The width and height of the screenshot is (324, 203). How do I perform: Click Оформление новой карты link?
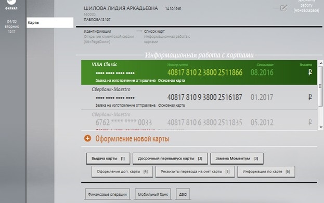click(132, 139)
